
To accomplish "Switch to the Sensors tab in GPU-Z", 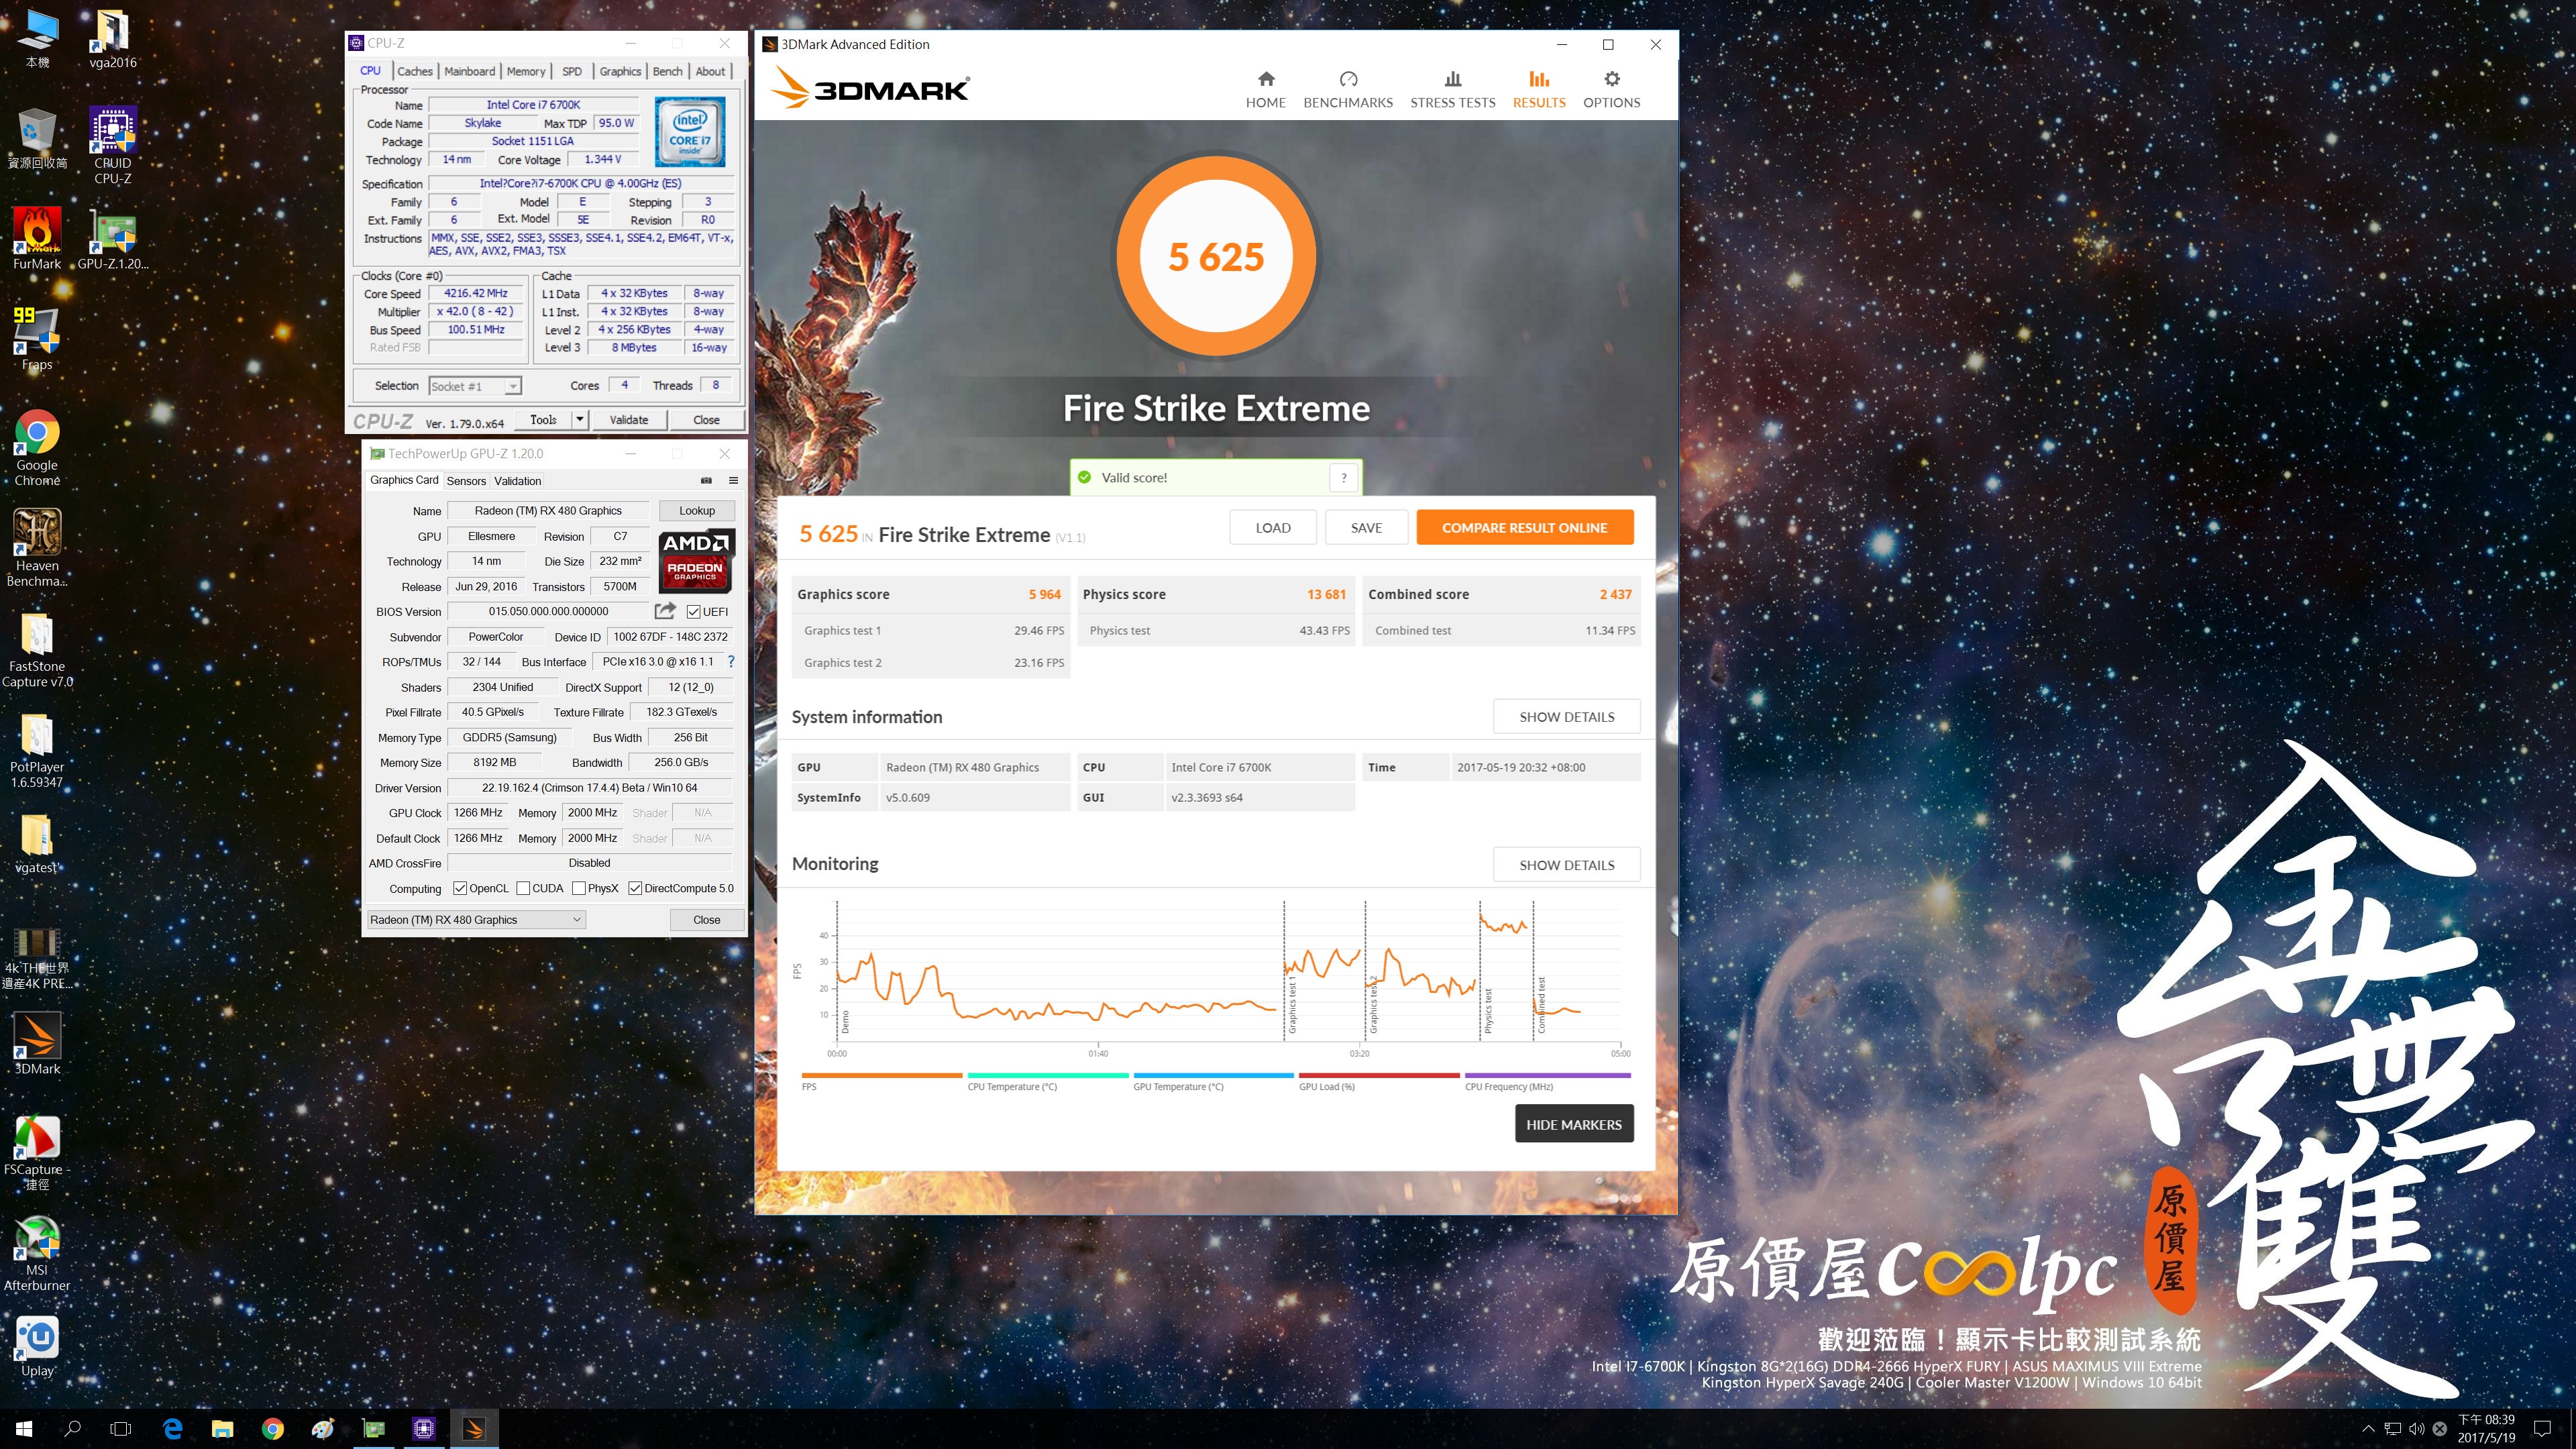I will (466, 481).
